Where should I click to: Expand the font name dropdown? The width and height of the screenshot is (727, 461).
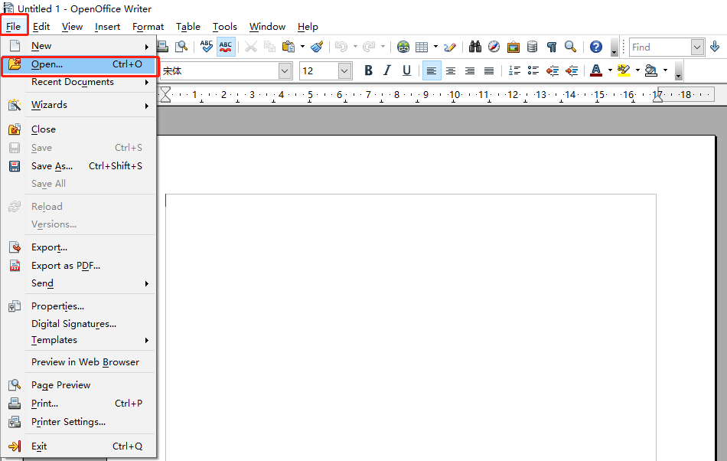(x=285, y=70)
